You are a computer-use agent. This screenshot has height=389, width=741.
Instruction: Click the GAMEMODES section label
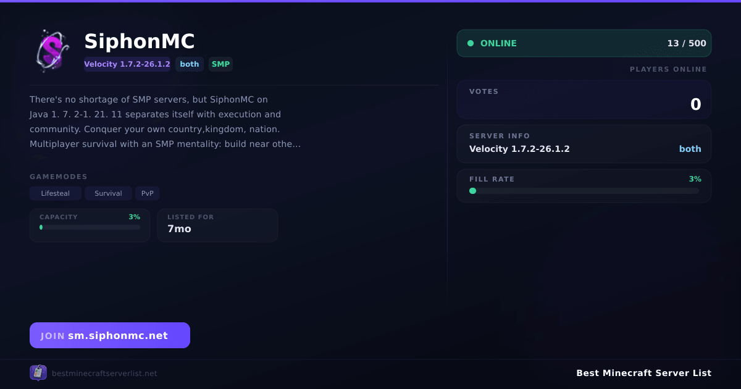[x=59, y=177]
